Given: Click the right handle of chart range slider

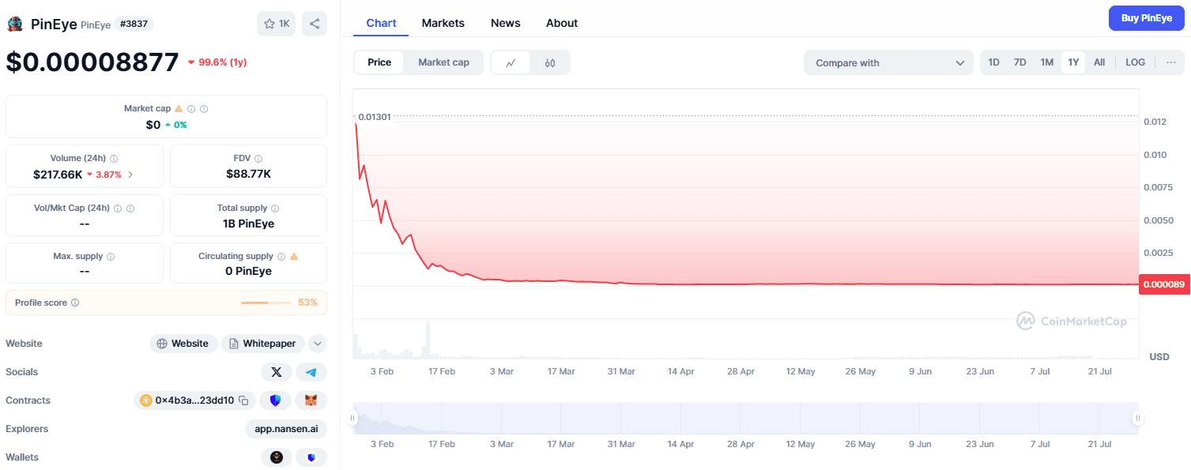Looking at the screenshot, I should click(1137, 418).
